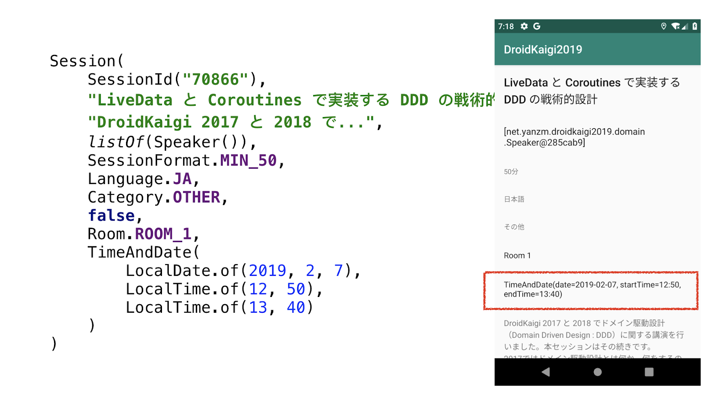This screenshot has height=405, width=720.
Task: Click the "TimeAndDate(" code line
Action: coord(144,252)
